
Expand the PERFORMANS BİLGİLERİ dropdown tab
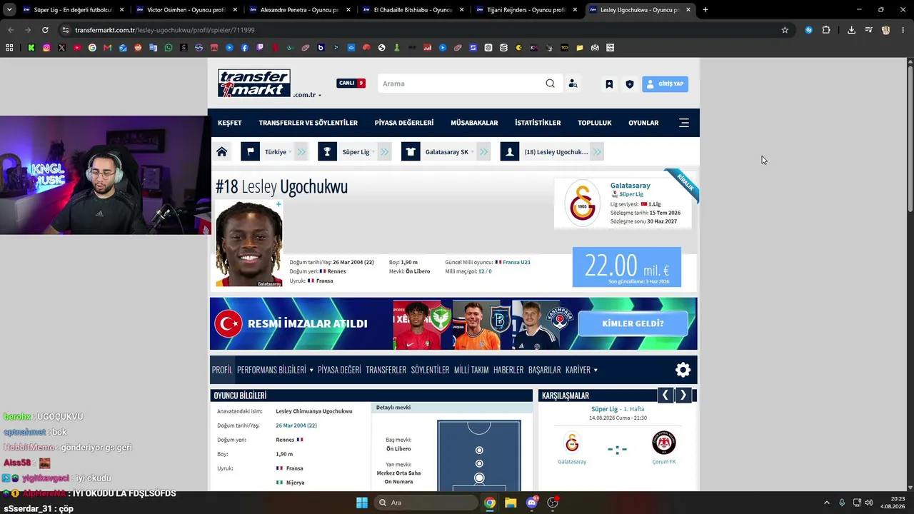275,370
